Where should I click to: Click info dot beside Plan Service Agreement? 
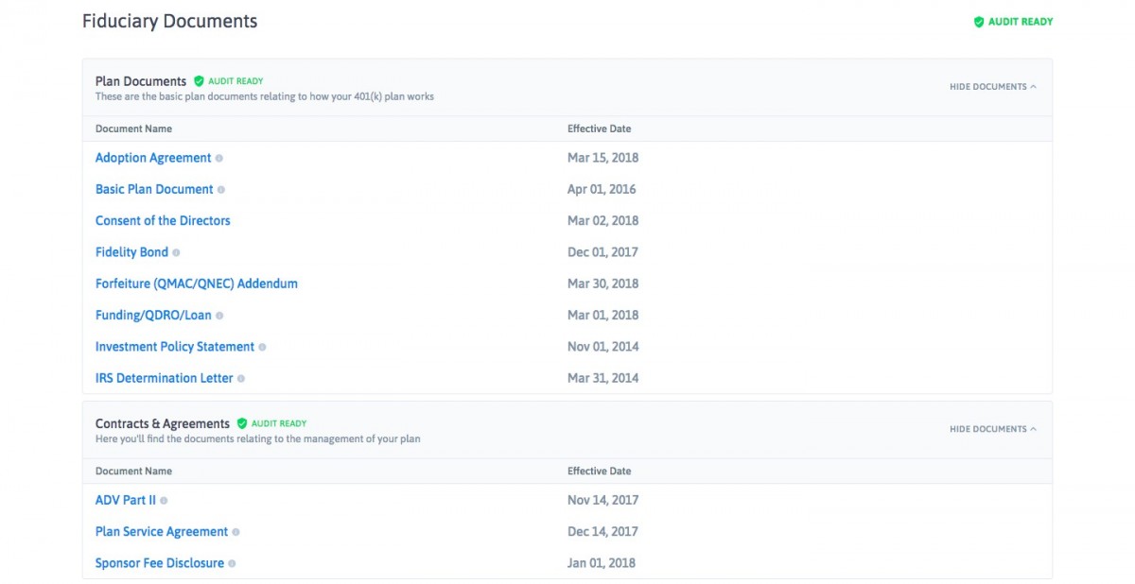coord(236,533)
